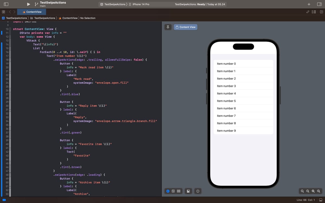Image resolution: width=325 pixels, height=203 pixels.
Task: Open the source control branch icon
Action: coord(37,4)
